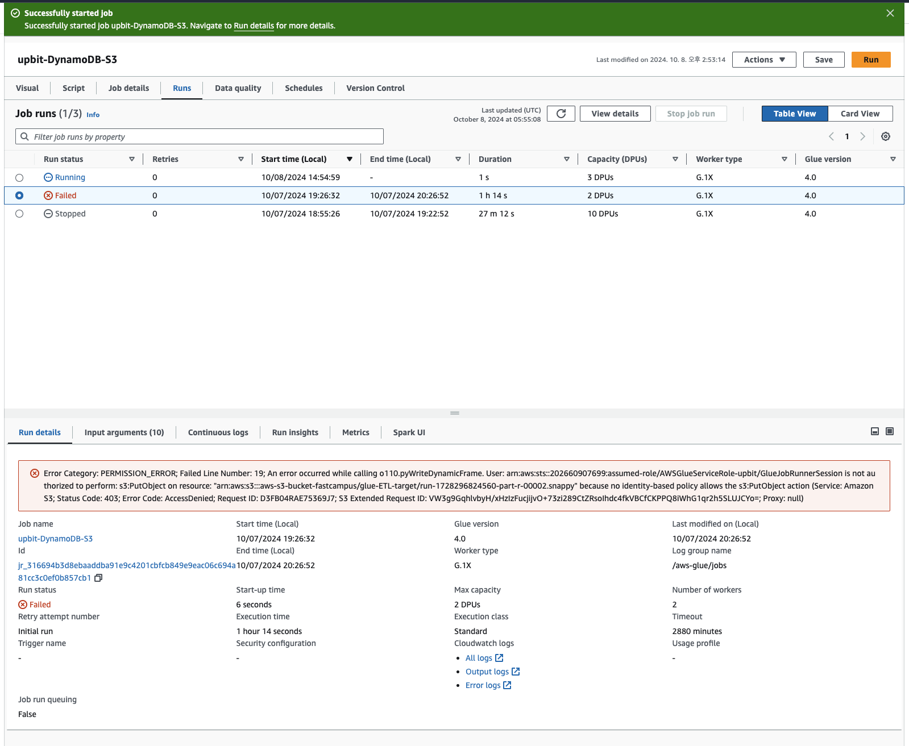Click the orange Run button
909x746 pixels.
click(x=871, y=60)
